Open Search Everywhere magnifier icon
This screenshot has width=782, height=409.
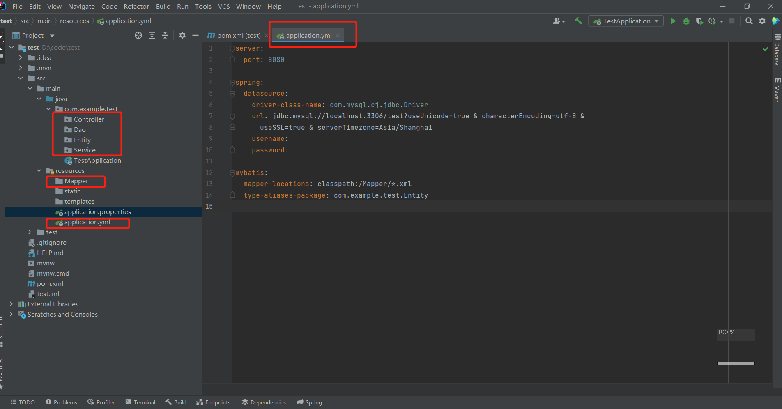click(749, 21)
